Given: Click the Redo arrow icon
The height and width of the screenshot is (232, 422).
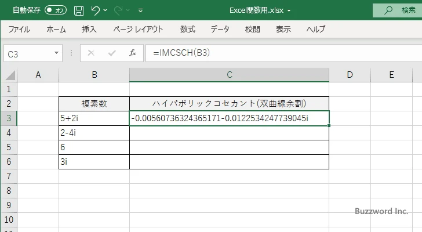Looking at the screenshot, I should [118, 10].
